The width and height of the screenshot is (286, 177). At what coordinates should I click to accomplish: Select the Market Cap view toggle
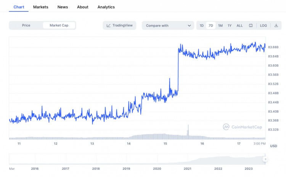pos(59,26)
